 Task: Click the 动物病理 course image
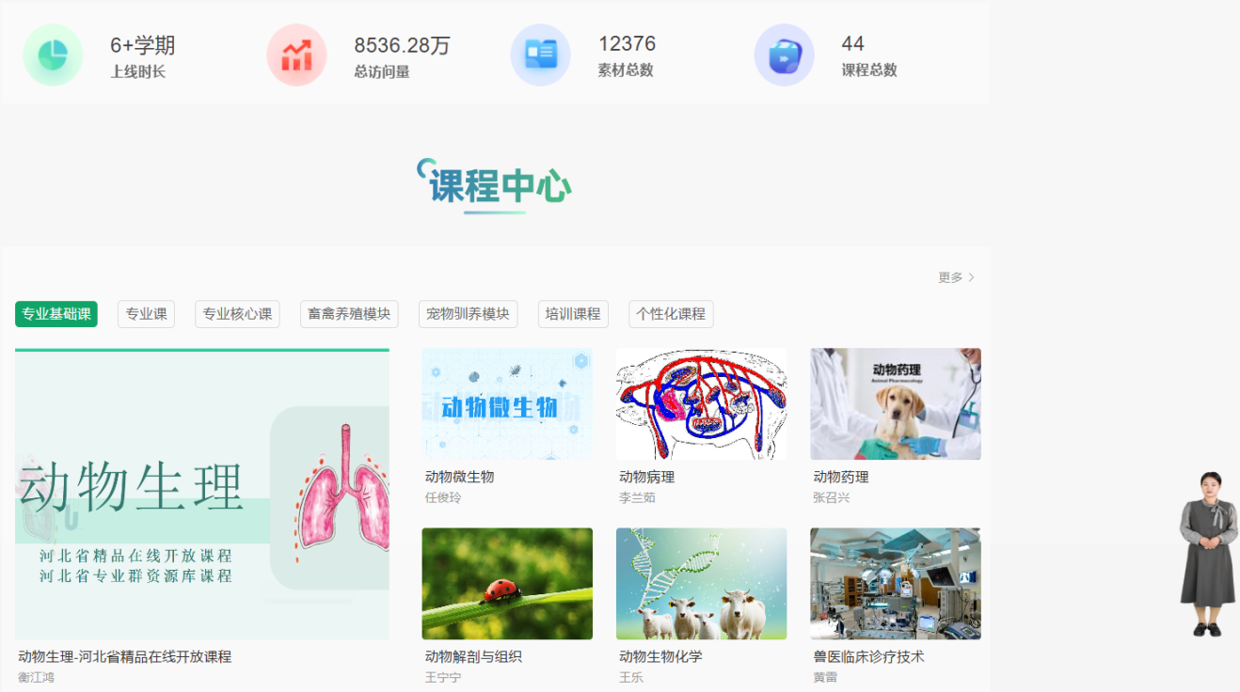coord(701,404)
